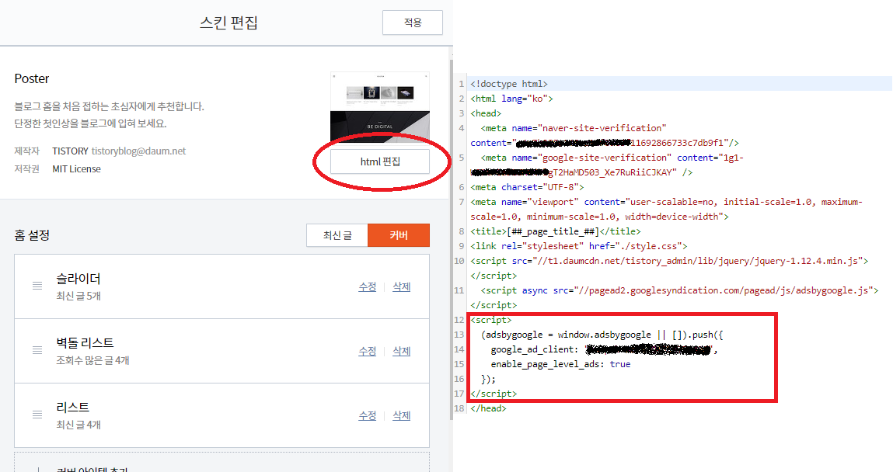Viewport: 893px width, 472px height.
Task: Delete the 벽돌 리스트 item via 삭제
Action: coord(402,352)
